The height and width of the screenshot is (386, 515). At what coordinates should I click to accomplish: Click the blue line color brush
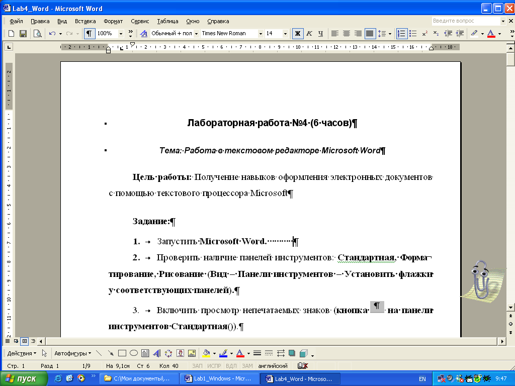[223, 353]
